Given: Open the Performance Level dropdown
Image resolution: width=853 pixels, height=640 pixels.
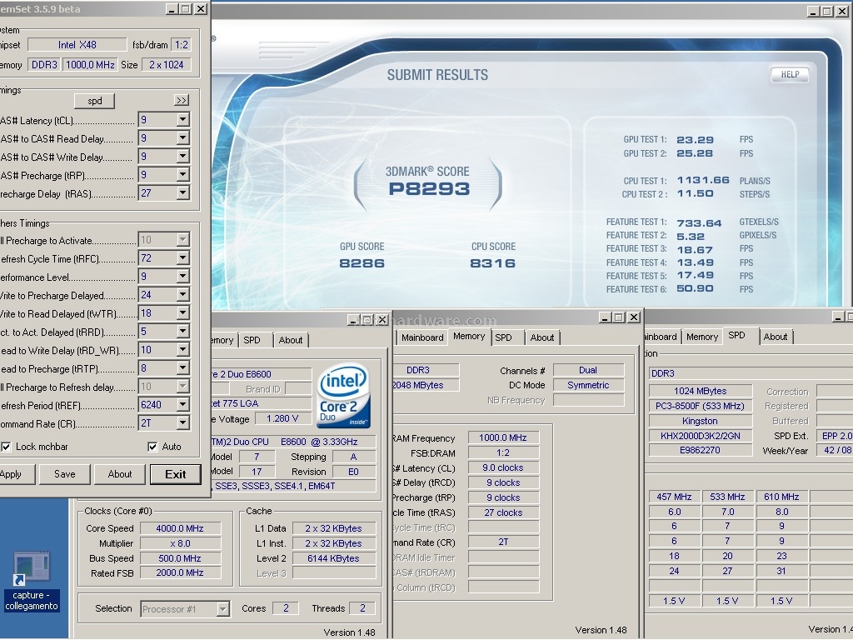Looking at the screenshot, I should pyautogui.click(x=182, y=277).
